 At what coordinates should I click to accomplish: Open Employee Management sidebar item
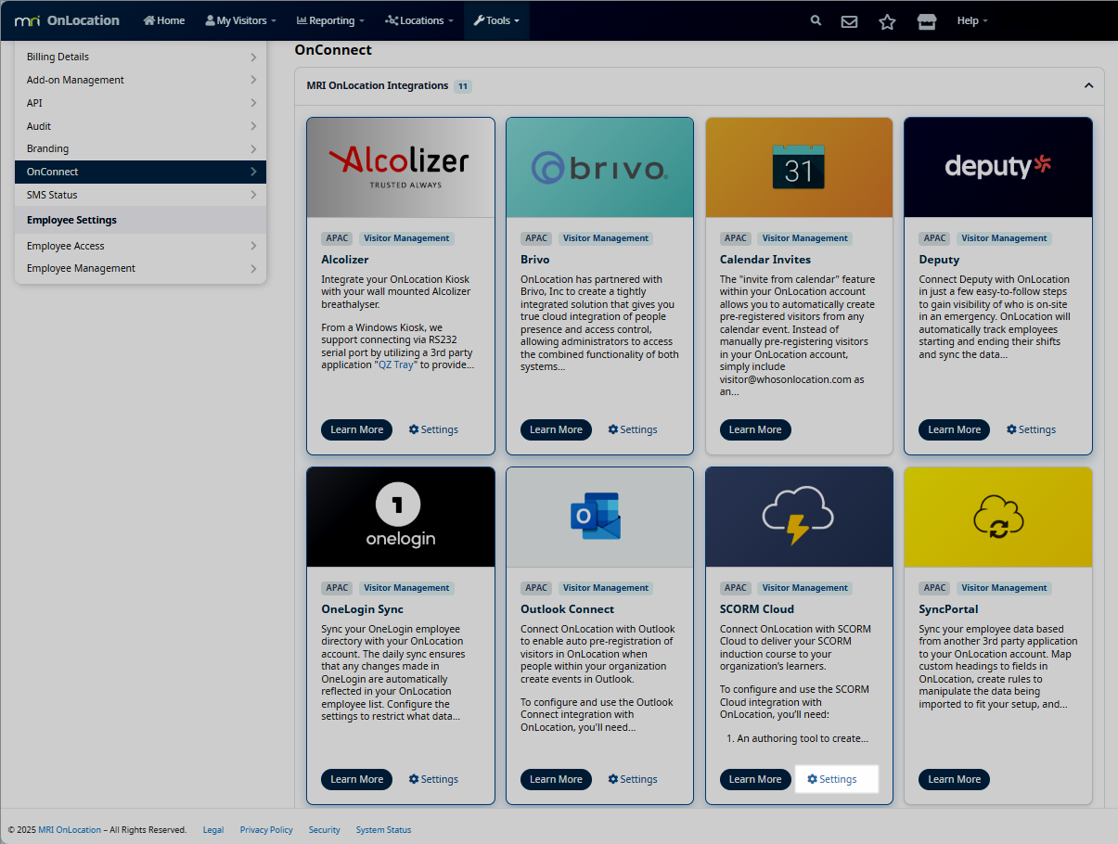point(81,268)
